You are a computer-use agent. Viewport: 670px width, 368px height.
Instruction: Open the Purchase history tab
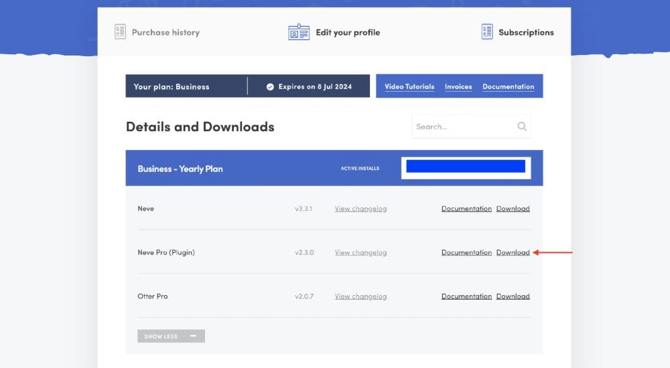point(157,32)
